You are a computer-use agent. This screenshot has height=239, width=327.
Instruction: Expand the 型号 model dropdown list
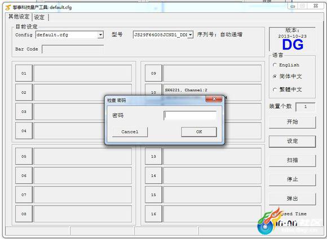pos(191,35)
